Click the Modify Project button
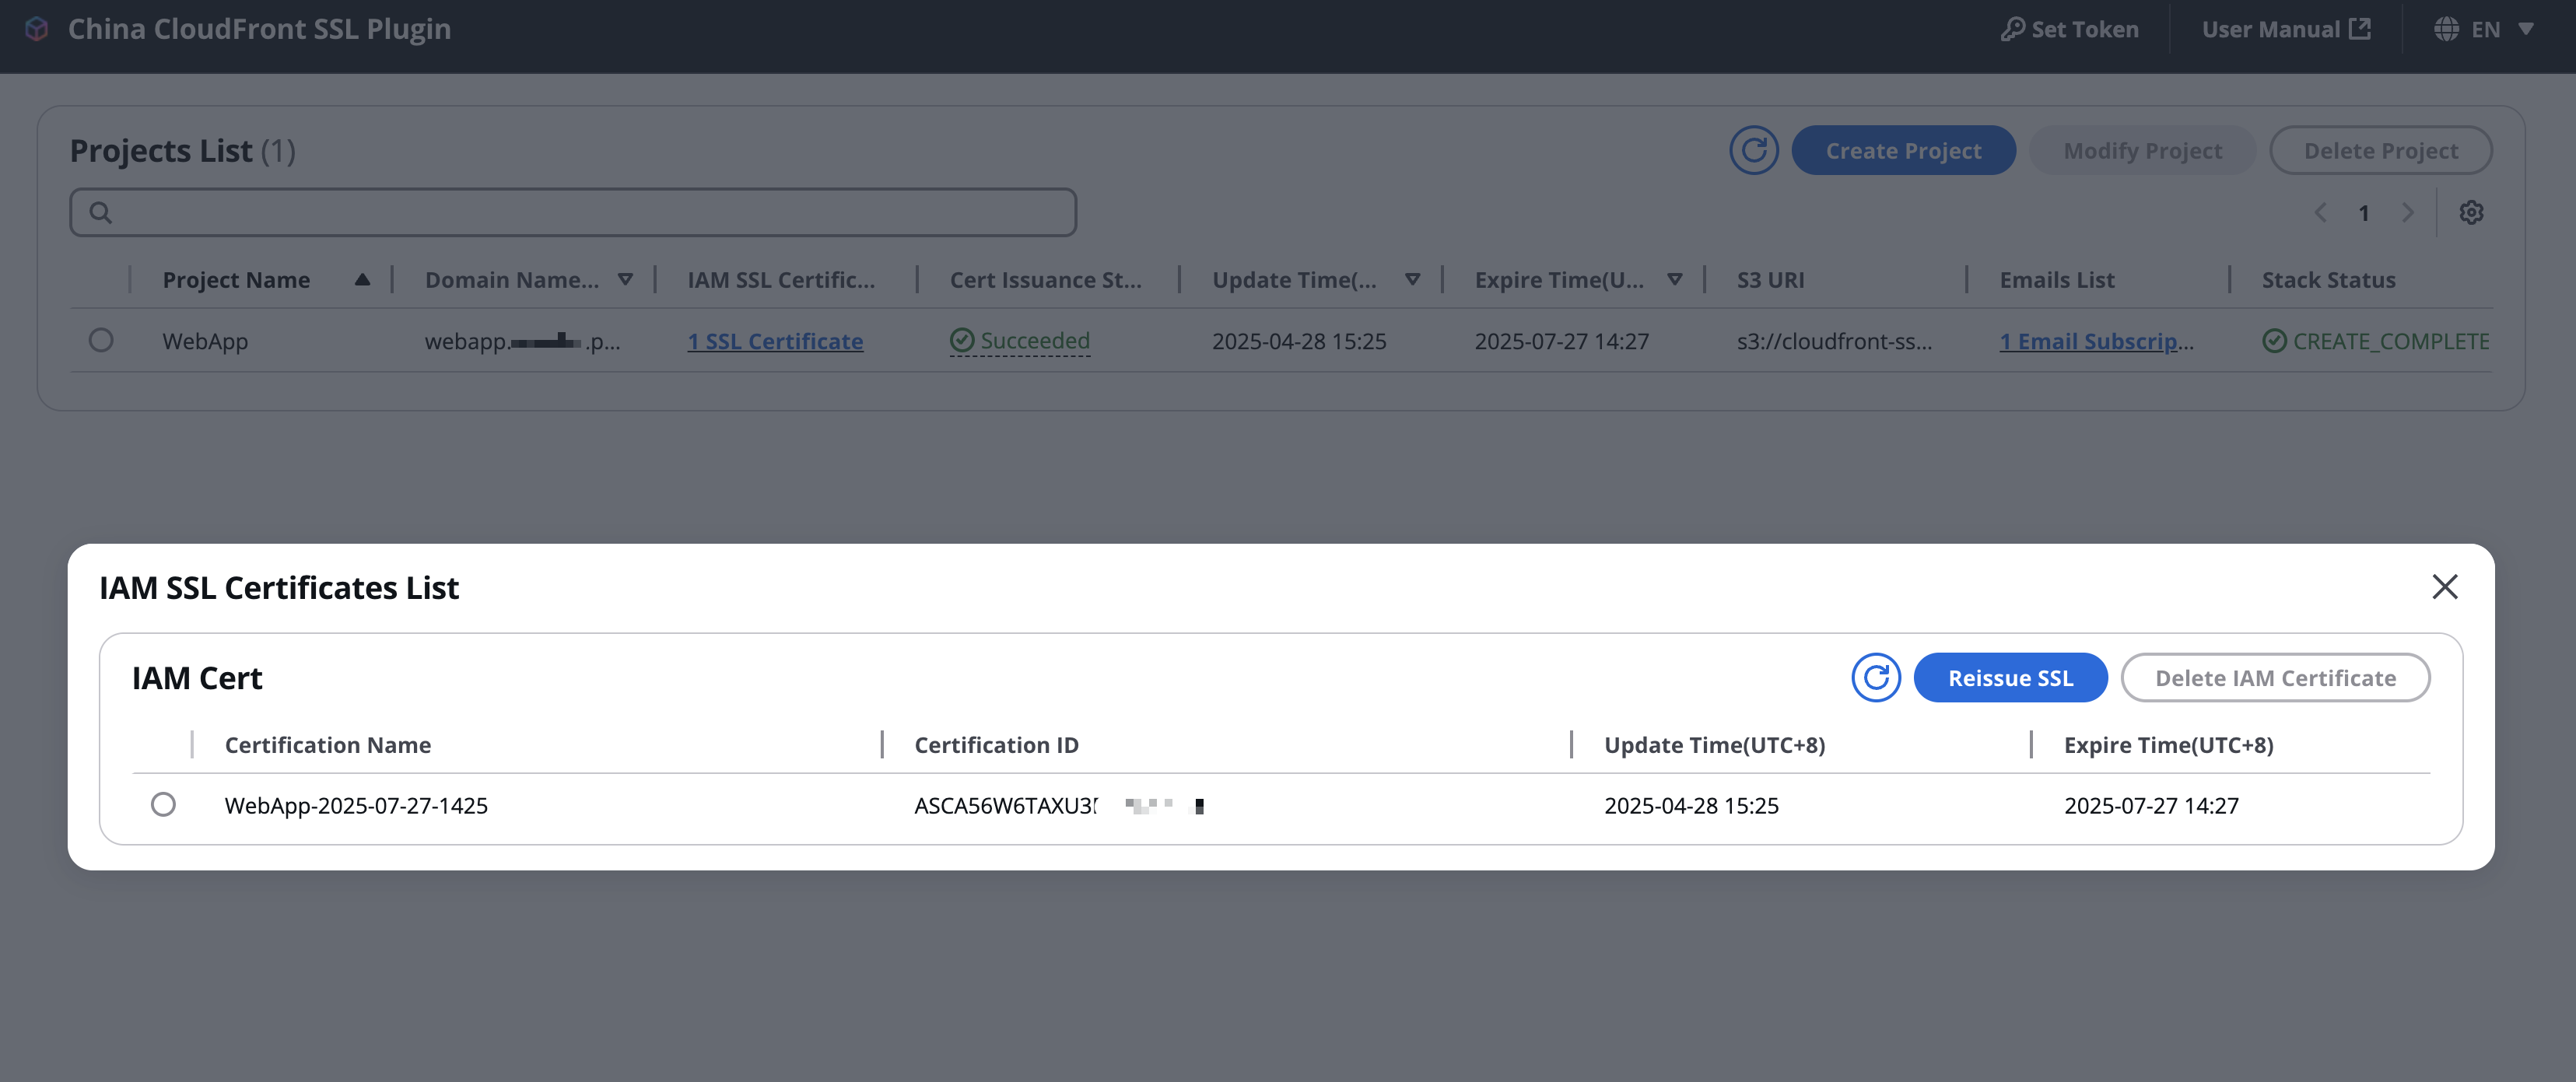The width and height of the screenshot is (2576, 1082). click(2142, 150)
